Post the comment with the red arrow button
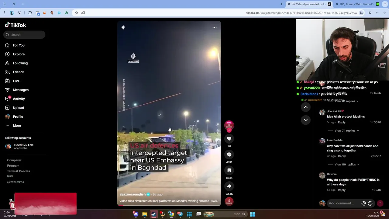This screenshot has height=219, width=389. coord(380,203)
